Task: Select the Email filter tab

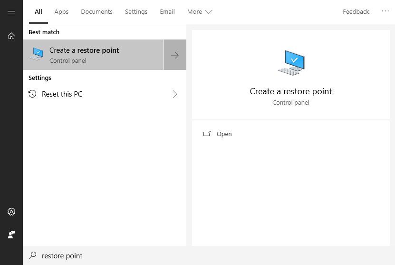Action: tap(167, 12)
